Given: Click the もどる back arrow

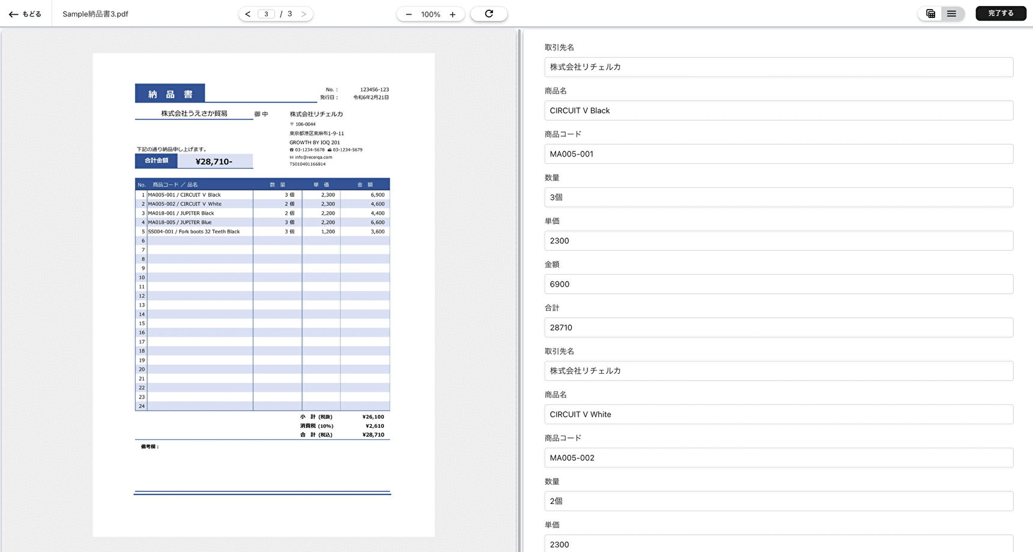Looking at the screenshot, I should (25, 14).
